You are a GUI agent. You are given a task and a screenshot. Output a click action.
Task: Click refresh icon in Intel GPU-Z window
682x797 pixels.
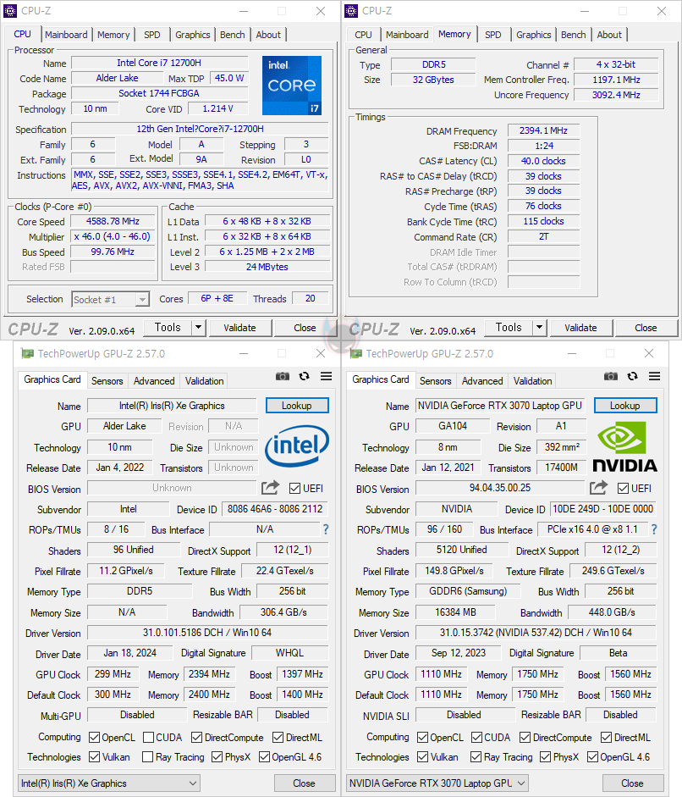(x=304, y=376)
